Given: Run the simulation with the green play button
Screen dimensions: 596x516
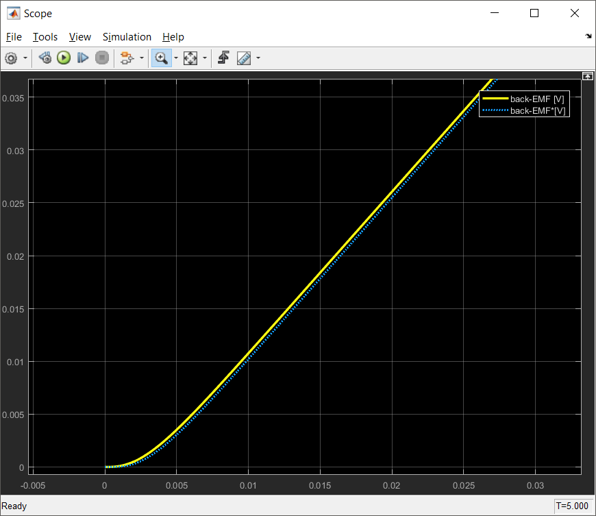Looking at the screenshot, I should pyautogui.click(x=64, y=58).
